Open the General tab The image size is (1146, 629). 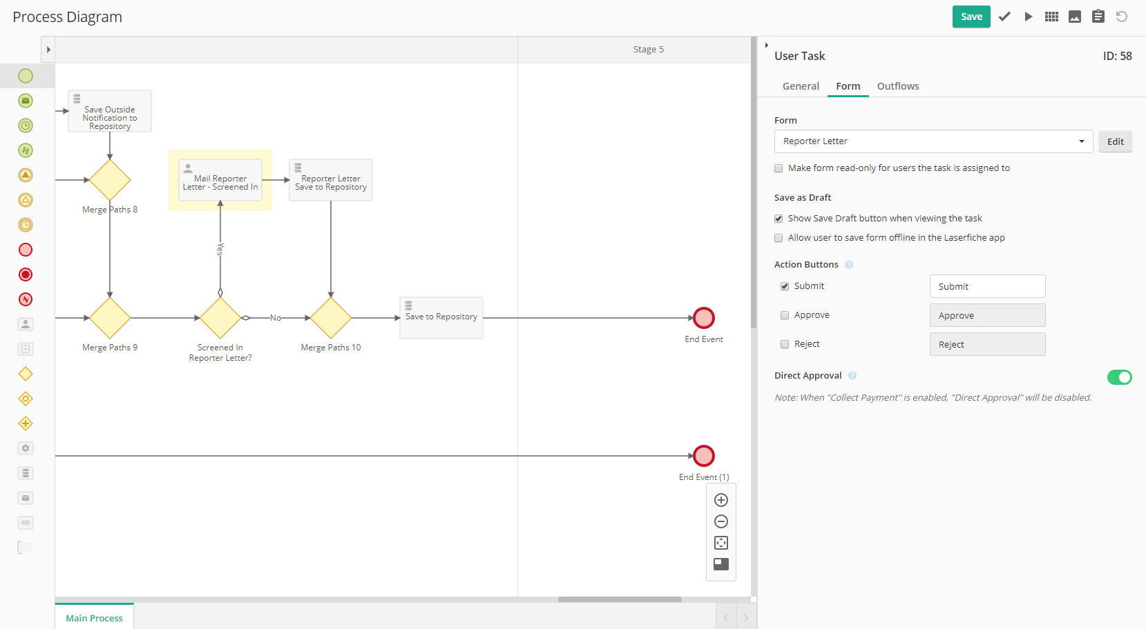(x=801, y=86)
